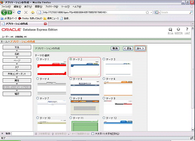
Task: Select the Theme 7 radio button
Action: 38,98
